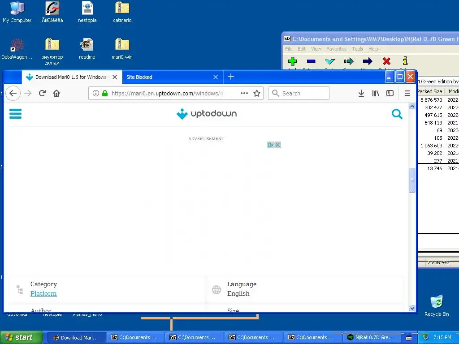Close the Download Mari0 tab
Viewport: 459px width, 344px height.
point(115,77)
